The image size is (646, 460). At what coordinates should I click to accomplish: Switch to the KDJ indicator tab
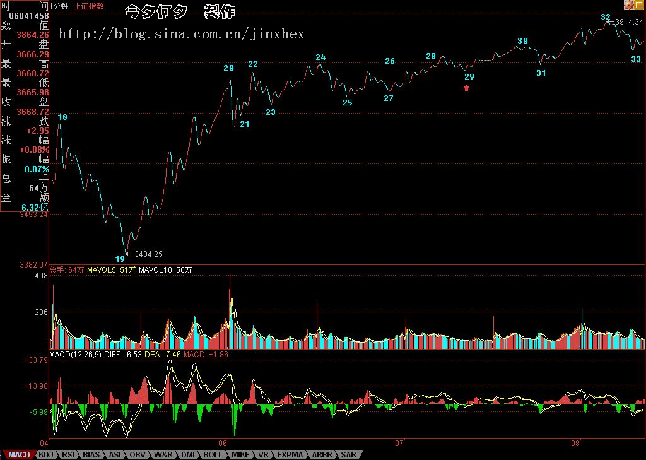click(x=46, y=454)
